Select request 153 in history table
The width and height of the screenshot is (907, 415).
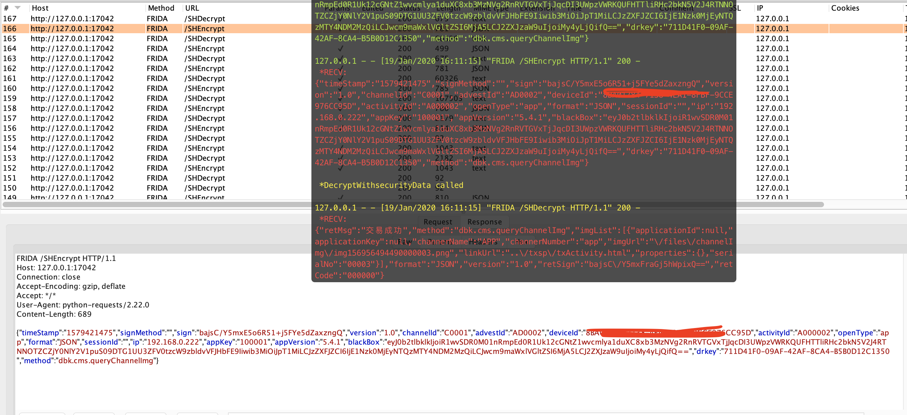pos(10,158)
